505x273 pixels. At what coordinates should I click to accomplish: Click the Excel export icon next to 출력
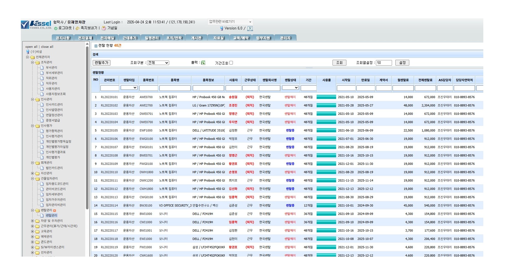203,63
